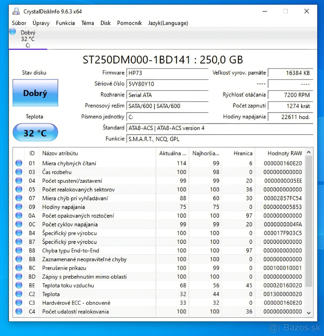Screen dimensions: 324x336
Task: Click the status dot for "Zaznamenané neopraviteľné chyby"
Action: click(x=18, y=259)
